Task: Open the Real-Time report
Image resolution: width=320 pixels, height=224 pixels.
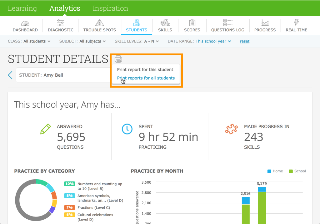Action: point(296,25)
